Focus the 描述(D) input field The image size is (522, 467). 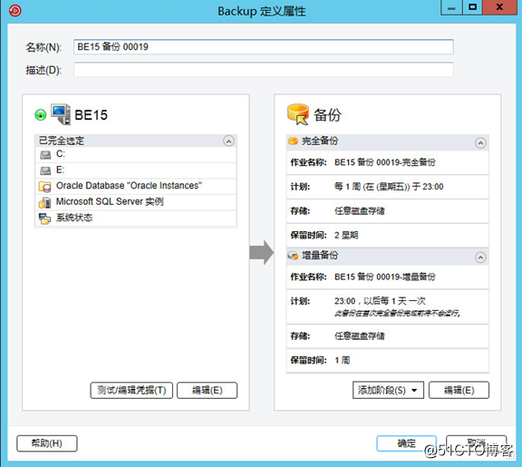pos(264,70)
